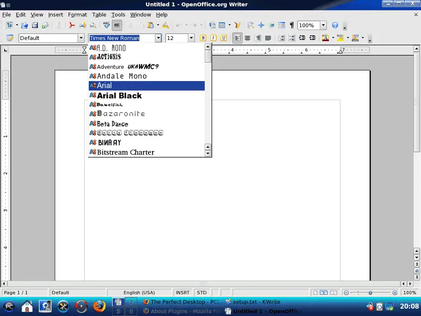Open a document with the Open icon

tap(24, 25)
